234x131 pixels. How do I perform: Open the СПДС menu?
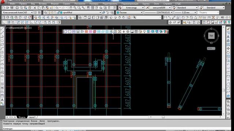coord(178,4)
